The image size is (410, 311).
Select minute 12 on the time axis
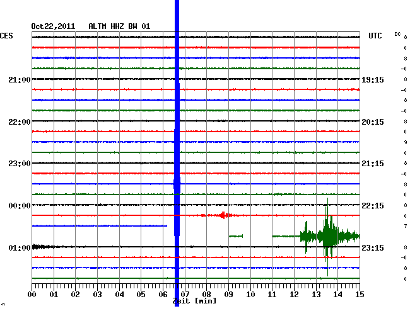(294, 295)
